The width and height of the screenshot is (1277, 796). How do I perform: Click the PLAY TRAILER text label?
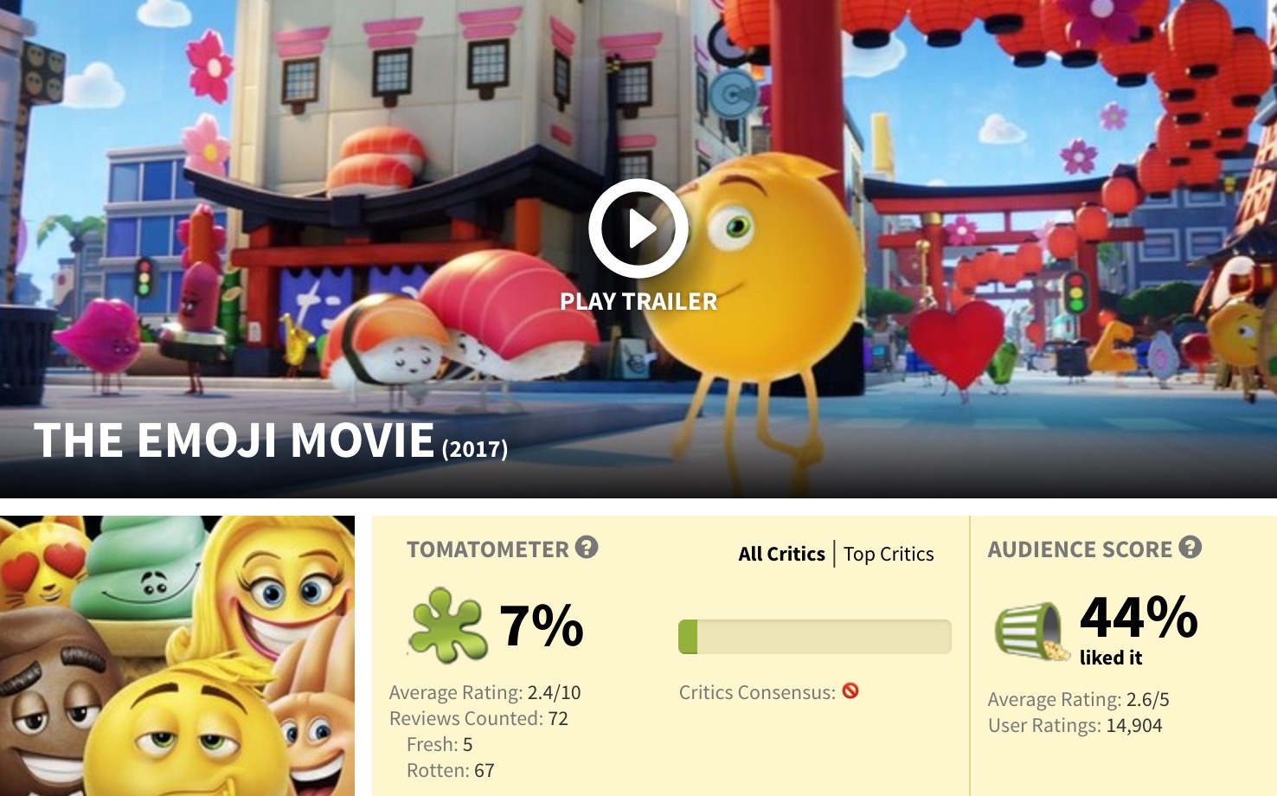(x=638, y=301)
